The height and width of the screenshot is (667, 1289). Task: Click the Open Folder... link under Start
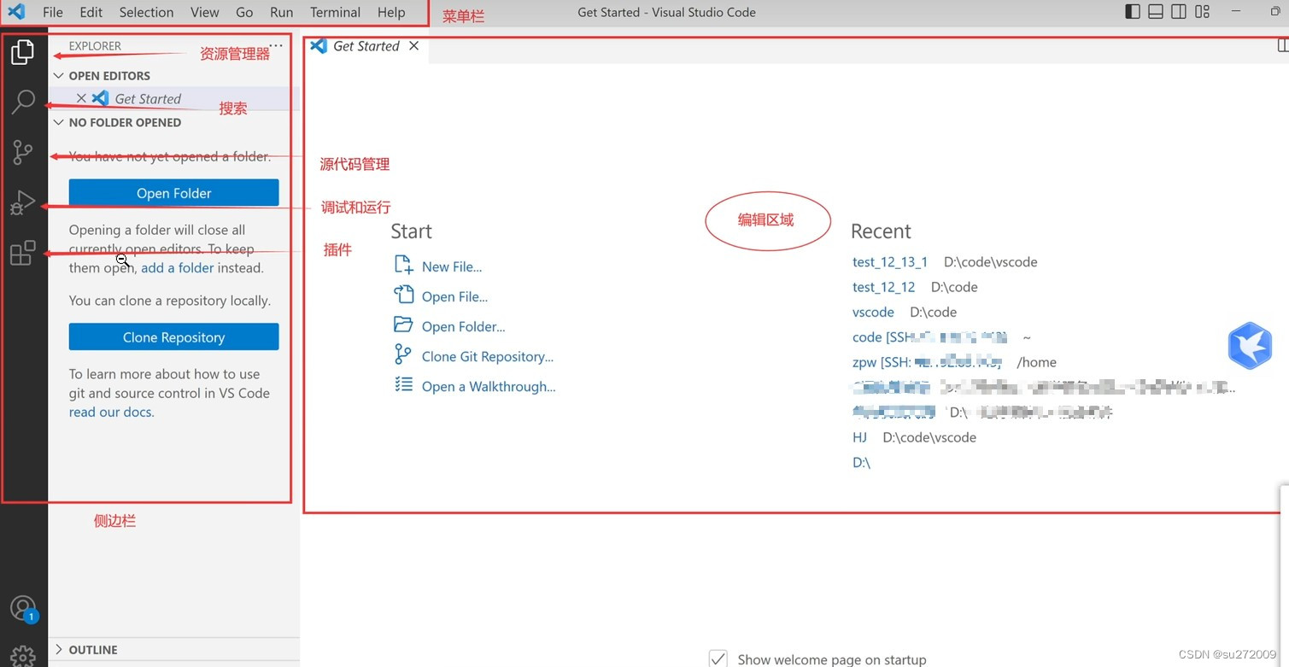(463, 326)
